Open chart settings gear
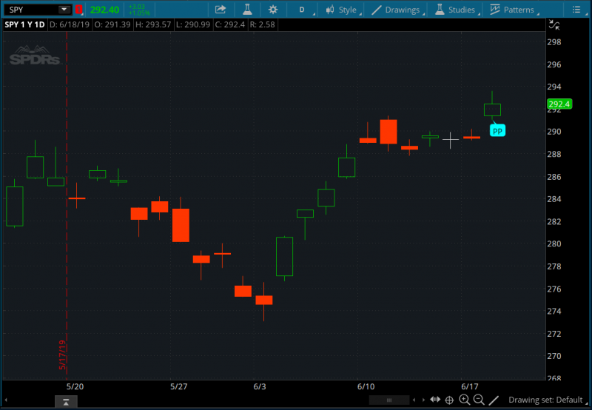 [x=273, y=10]
